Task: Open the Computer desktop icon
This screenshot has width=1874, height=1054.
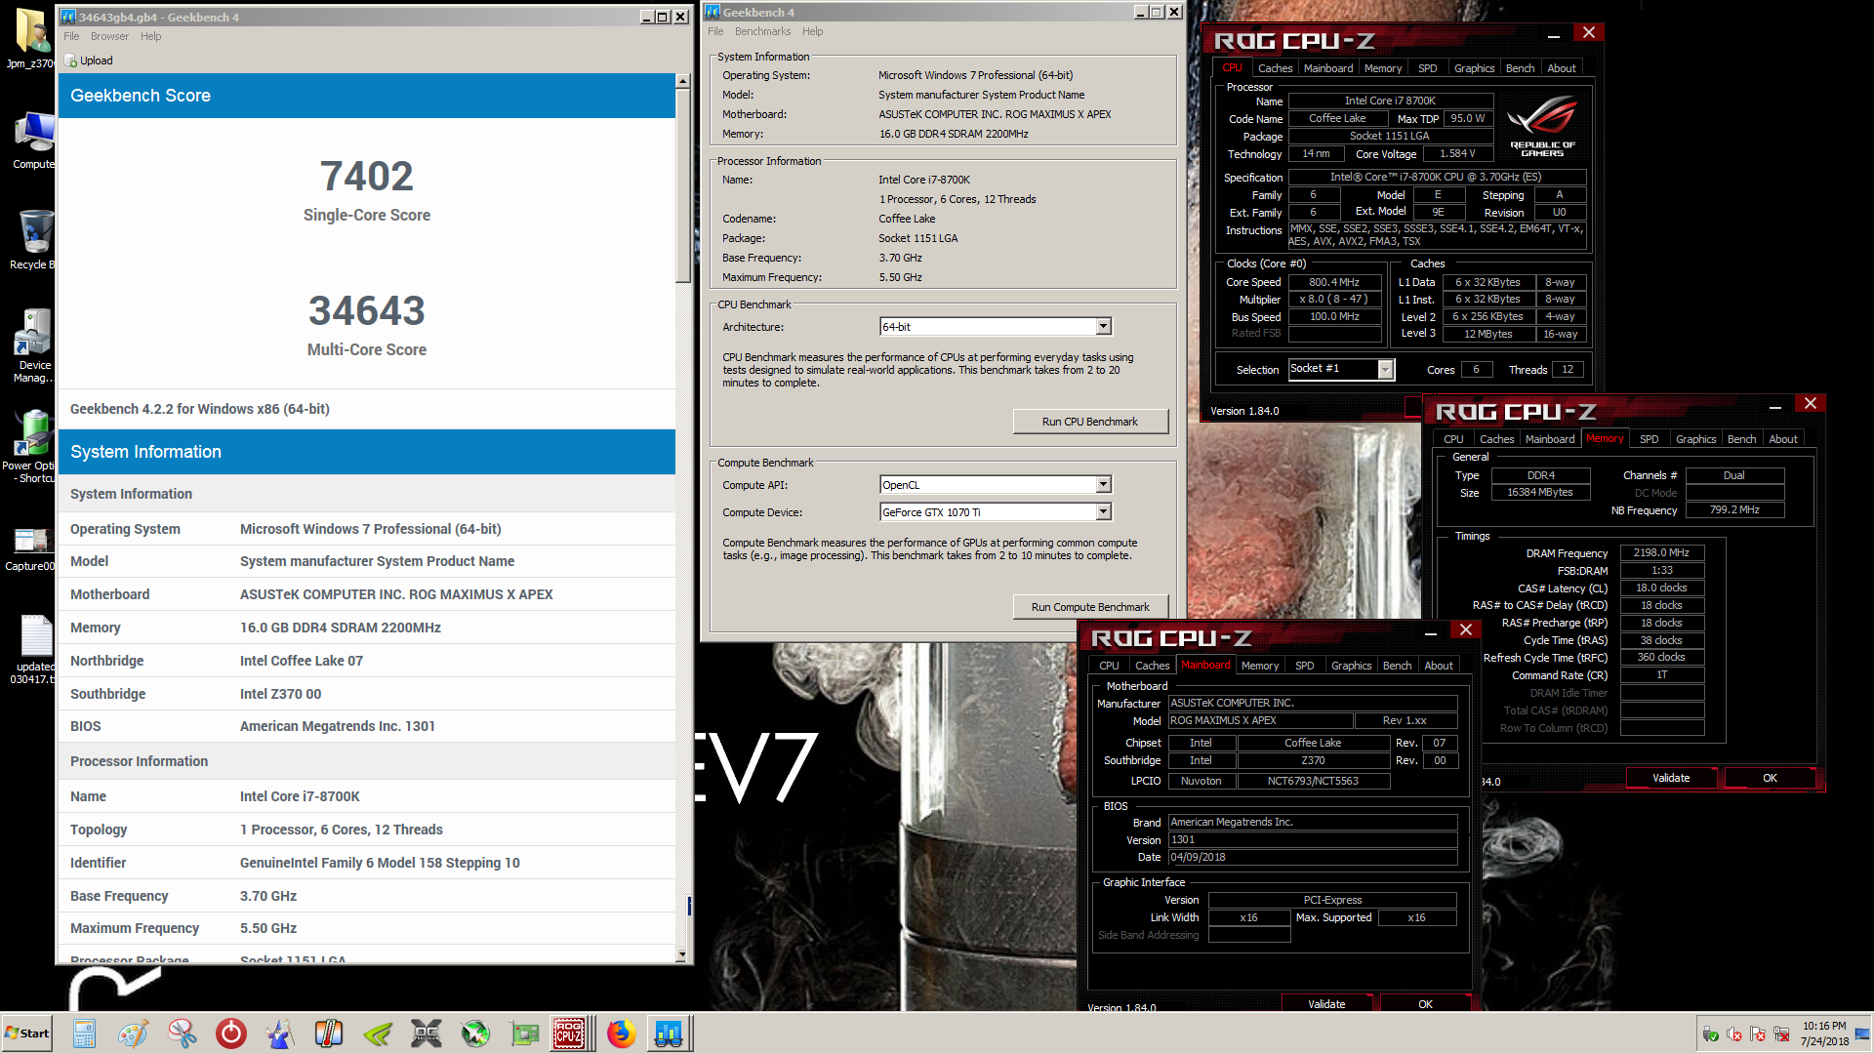Action: (33, 140)
